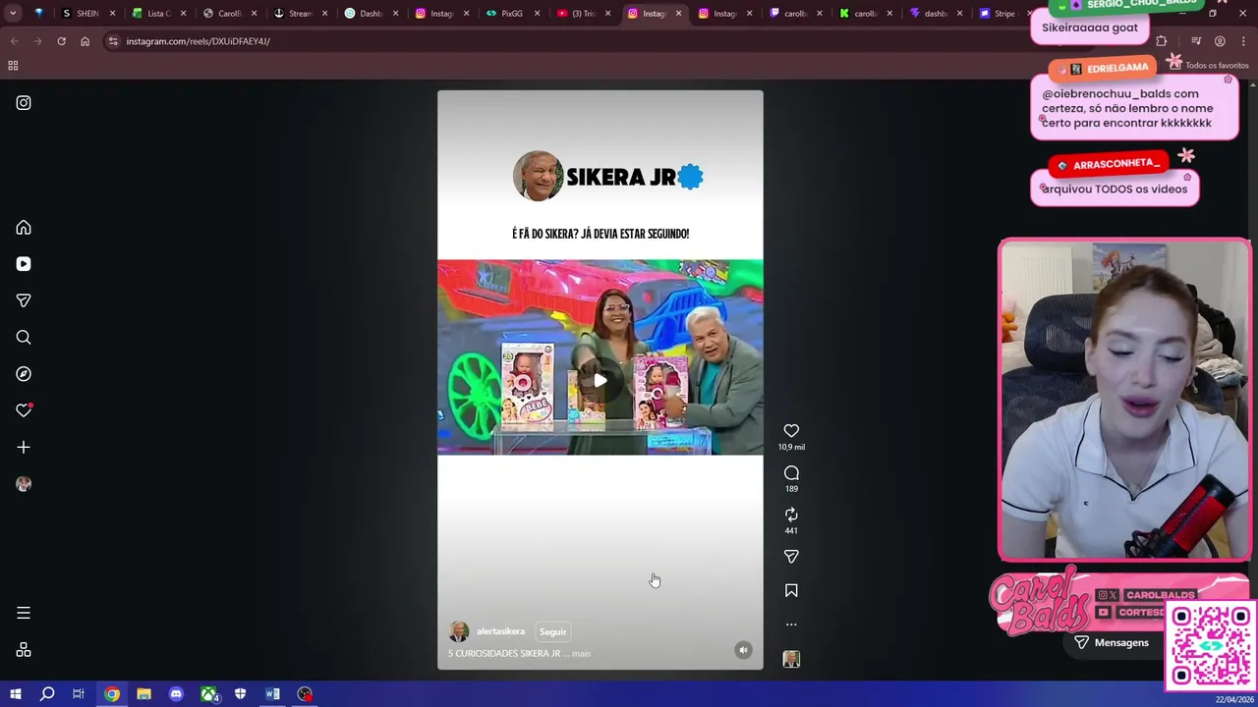Open Xbox app from taskbar
1258x707 pixels.
click(x=209, y=694)
